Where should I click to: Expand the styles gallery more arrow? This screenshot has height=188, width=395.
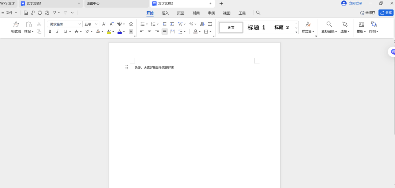[x=297, y=32]
